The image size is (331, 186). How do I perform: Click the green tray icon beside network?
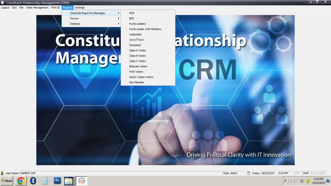[308, 181]
